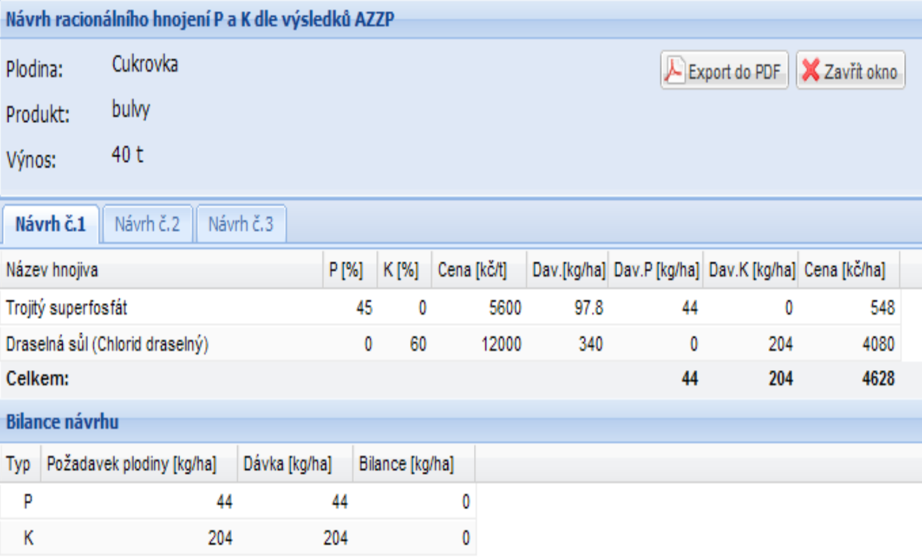Select the Trojitý superfosfát row

click(451, 307)
